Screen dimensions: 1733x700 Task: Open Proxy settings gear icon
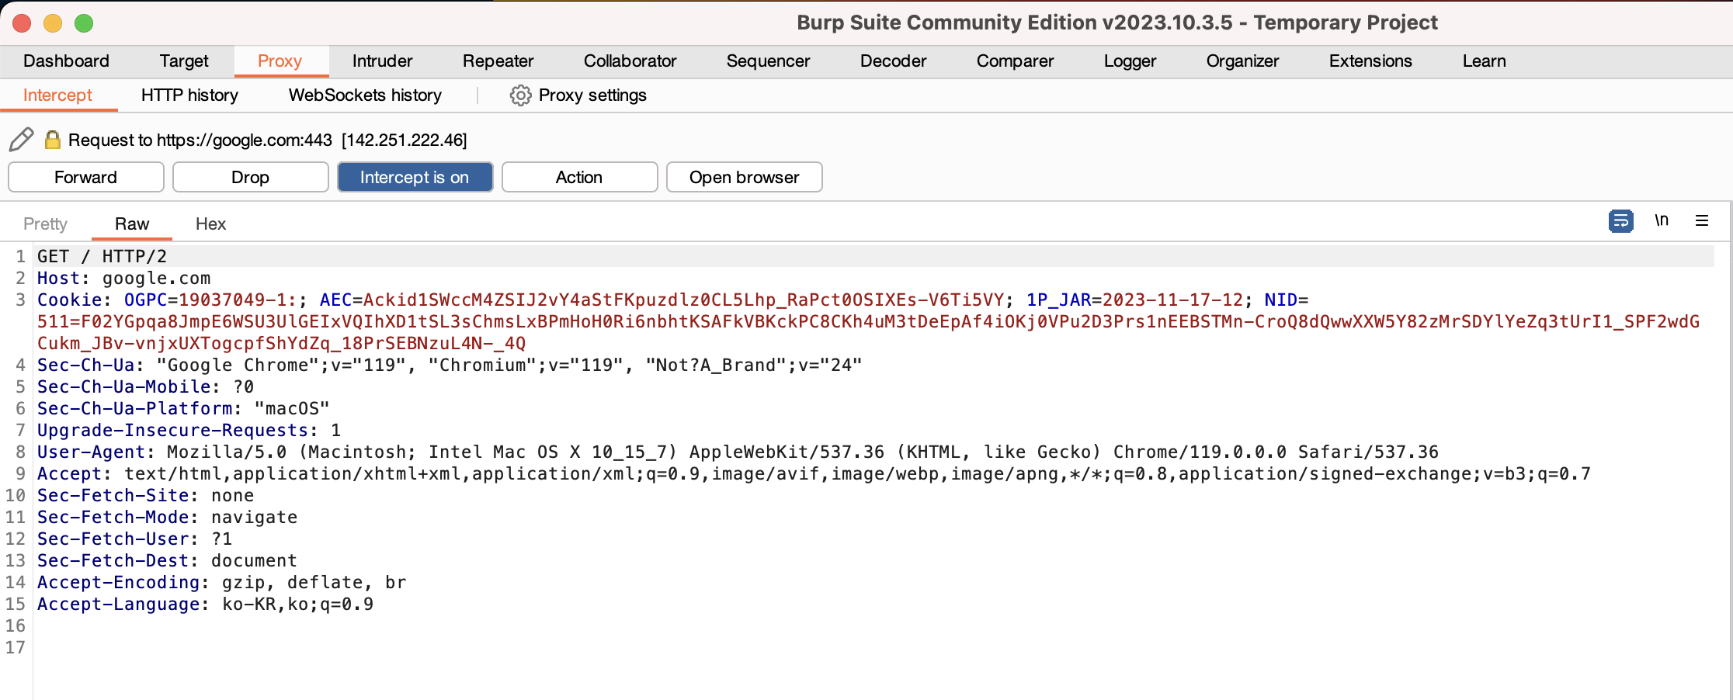click(520, 95)
